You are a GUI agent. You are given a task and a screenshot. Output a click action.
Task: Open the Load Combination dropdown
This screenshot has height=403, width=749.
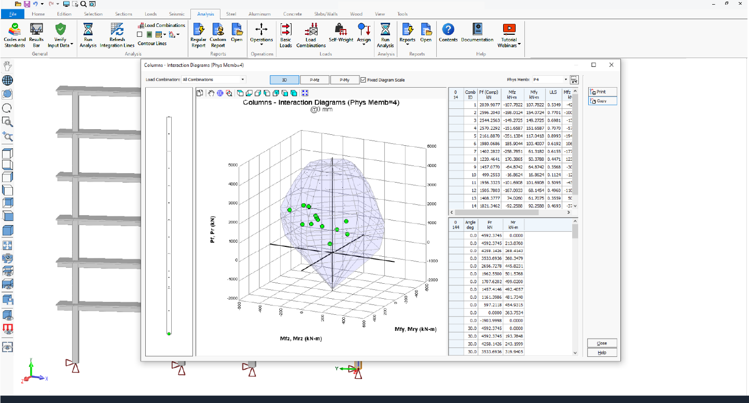coord(242,79)
